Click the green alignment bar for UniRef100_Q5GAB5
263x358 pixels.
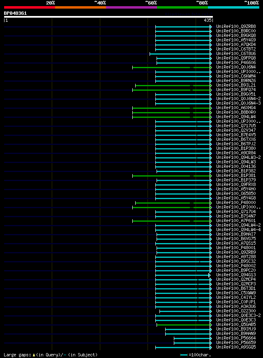pyautogui.click(x=184, y=325)
